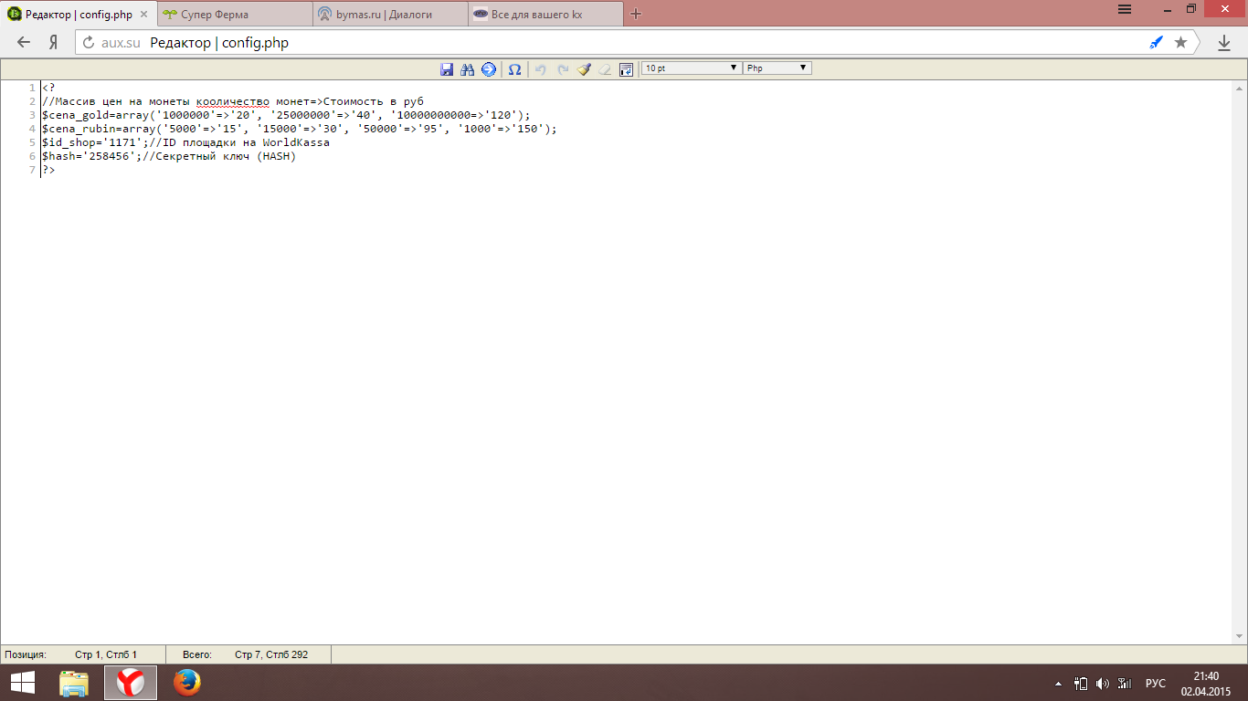Click the save floppy disk icon
This screenshot has width=1248, height=701.
pyautogui.click(x=447, y=69)
